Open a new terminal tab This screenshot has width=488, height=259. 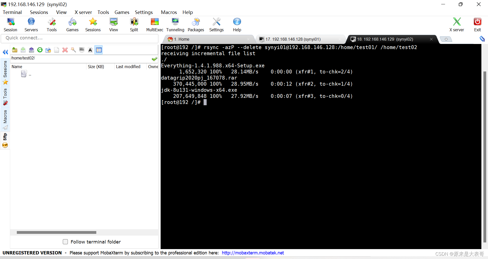point(446,39)
